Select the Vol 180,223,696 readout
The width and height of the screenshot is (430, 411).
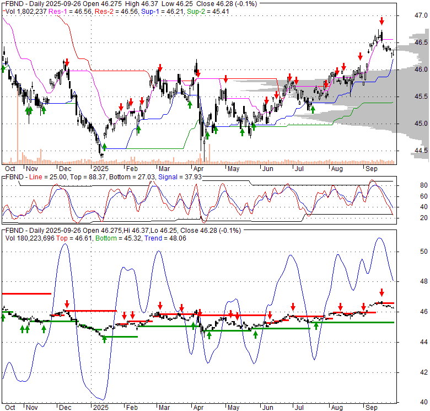pos(30,238)
